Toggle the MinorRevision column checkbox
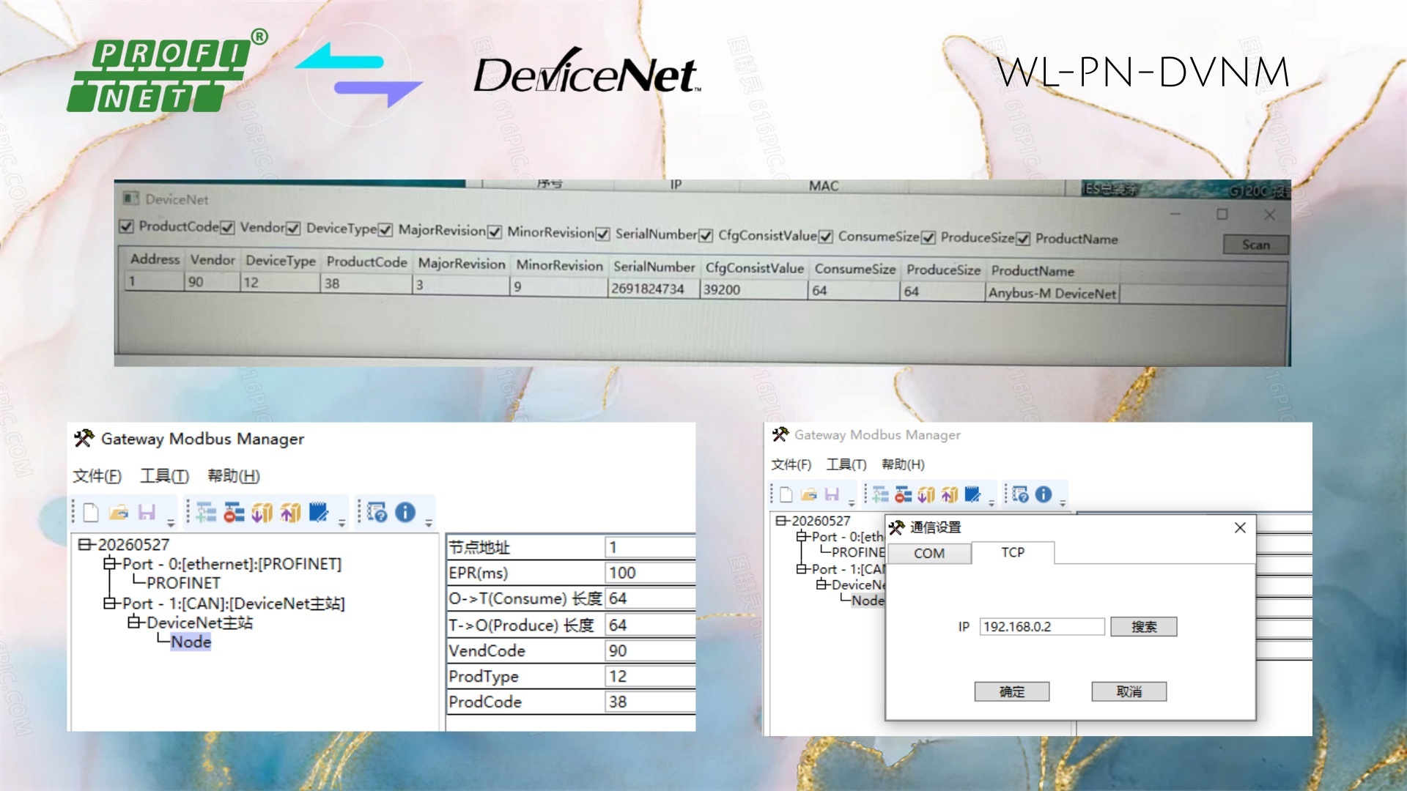This screenshot has height=791, width=1407. 495,232
